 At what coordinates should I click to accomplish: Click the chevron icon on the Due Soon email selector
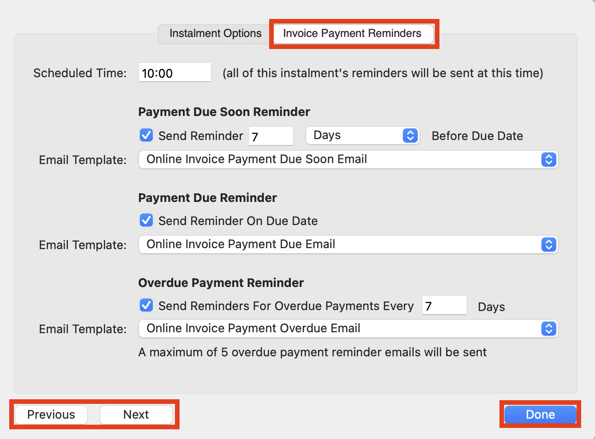(x=549, y=159)
